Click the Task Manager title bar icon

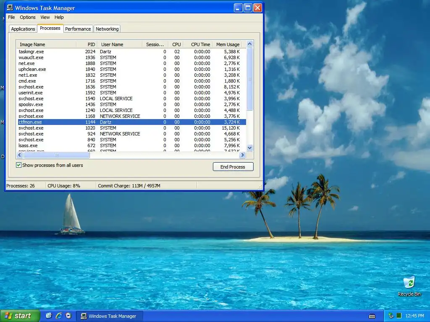10,8
